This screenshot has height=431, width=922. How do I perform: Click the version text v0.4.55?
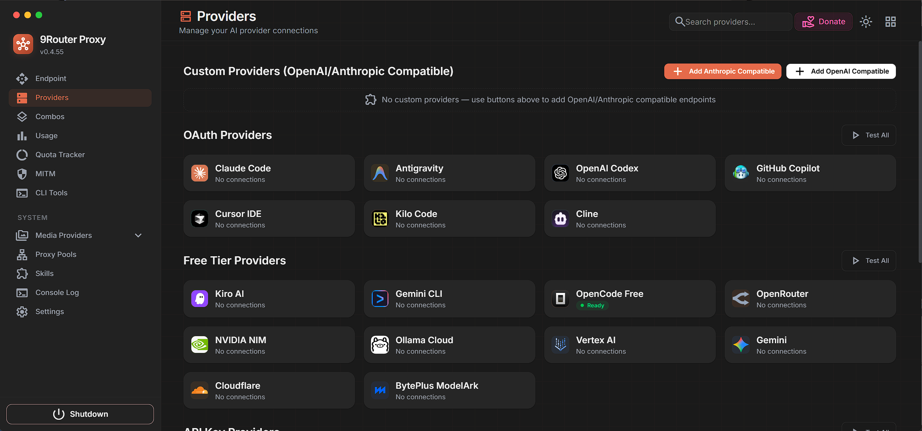tap(52, 52)
